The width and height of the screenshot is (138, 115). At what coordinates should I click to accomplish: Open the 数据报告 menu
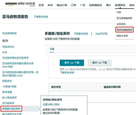pyautogui.click(x=120, y=5)
